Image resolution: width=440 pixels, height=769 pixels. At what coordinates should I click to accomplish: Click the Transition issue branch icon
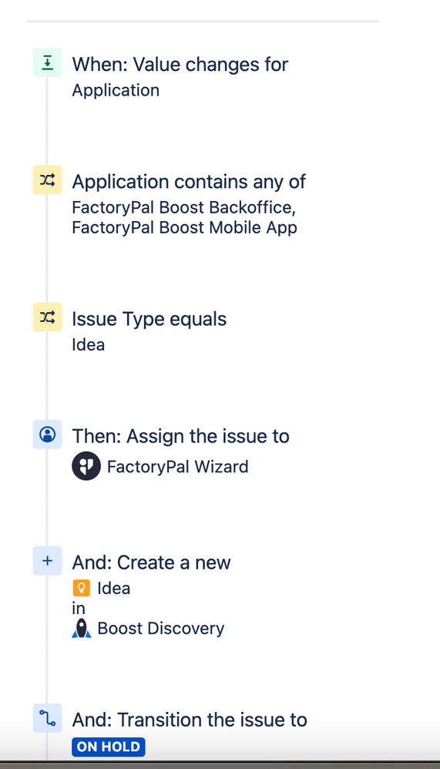point(48,718)
